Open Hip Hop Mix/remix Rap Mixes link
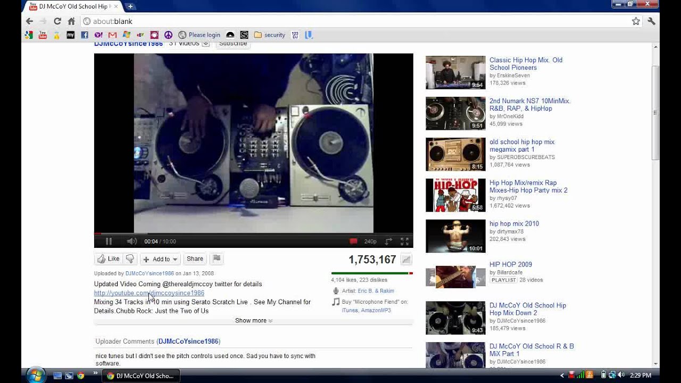Screen dimensions: 681x383 (528, 187)
